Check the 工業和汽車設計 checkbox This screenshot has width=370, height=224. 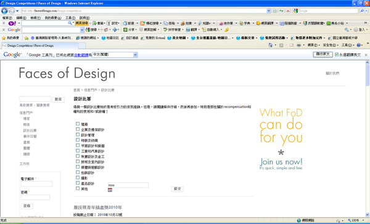pos(78,151)
